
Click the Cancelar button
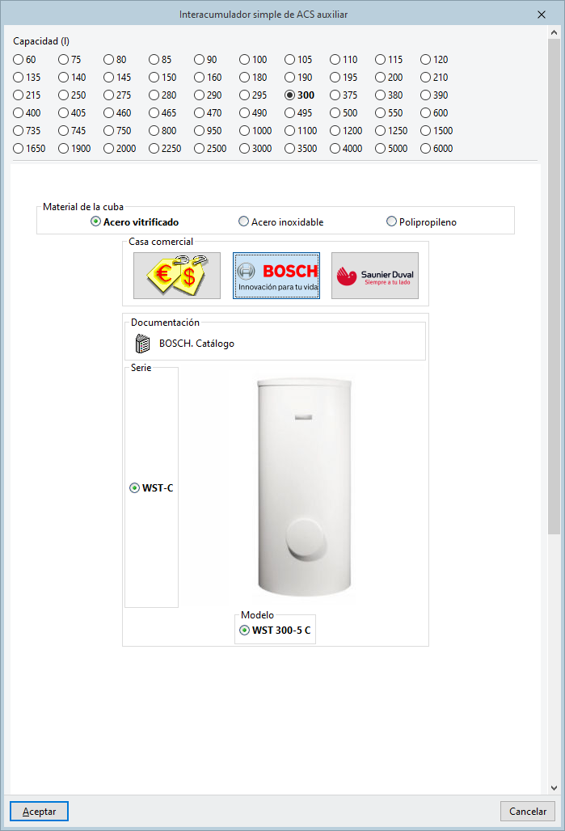[527, 812]
